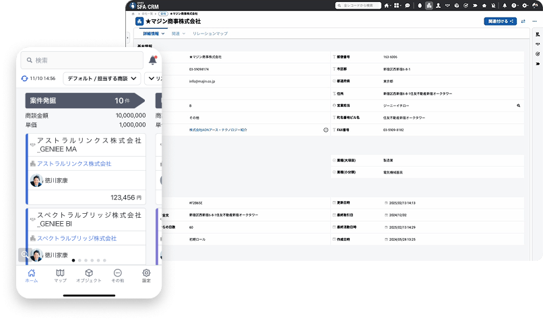The width and height of the screenshot is (543, 320).
Task: Click the 03-5909-8182 FAX number value
Action: (x=393, y=130)
